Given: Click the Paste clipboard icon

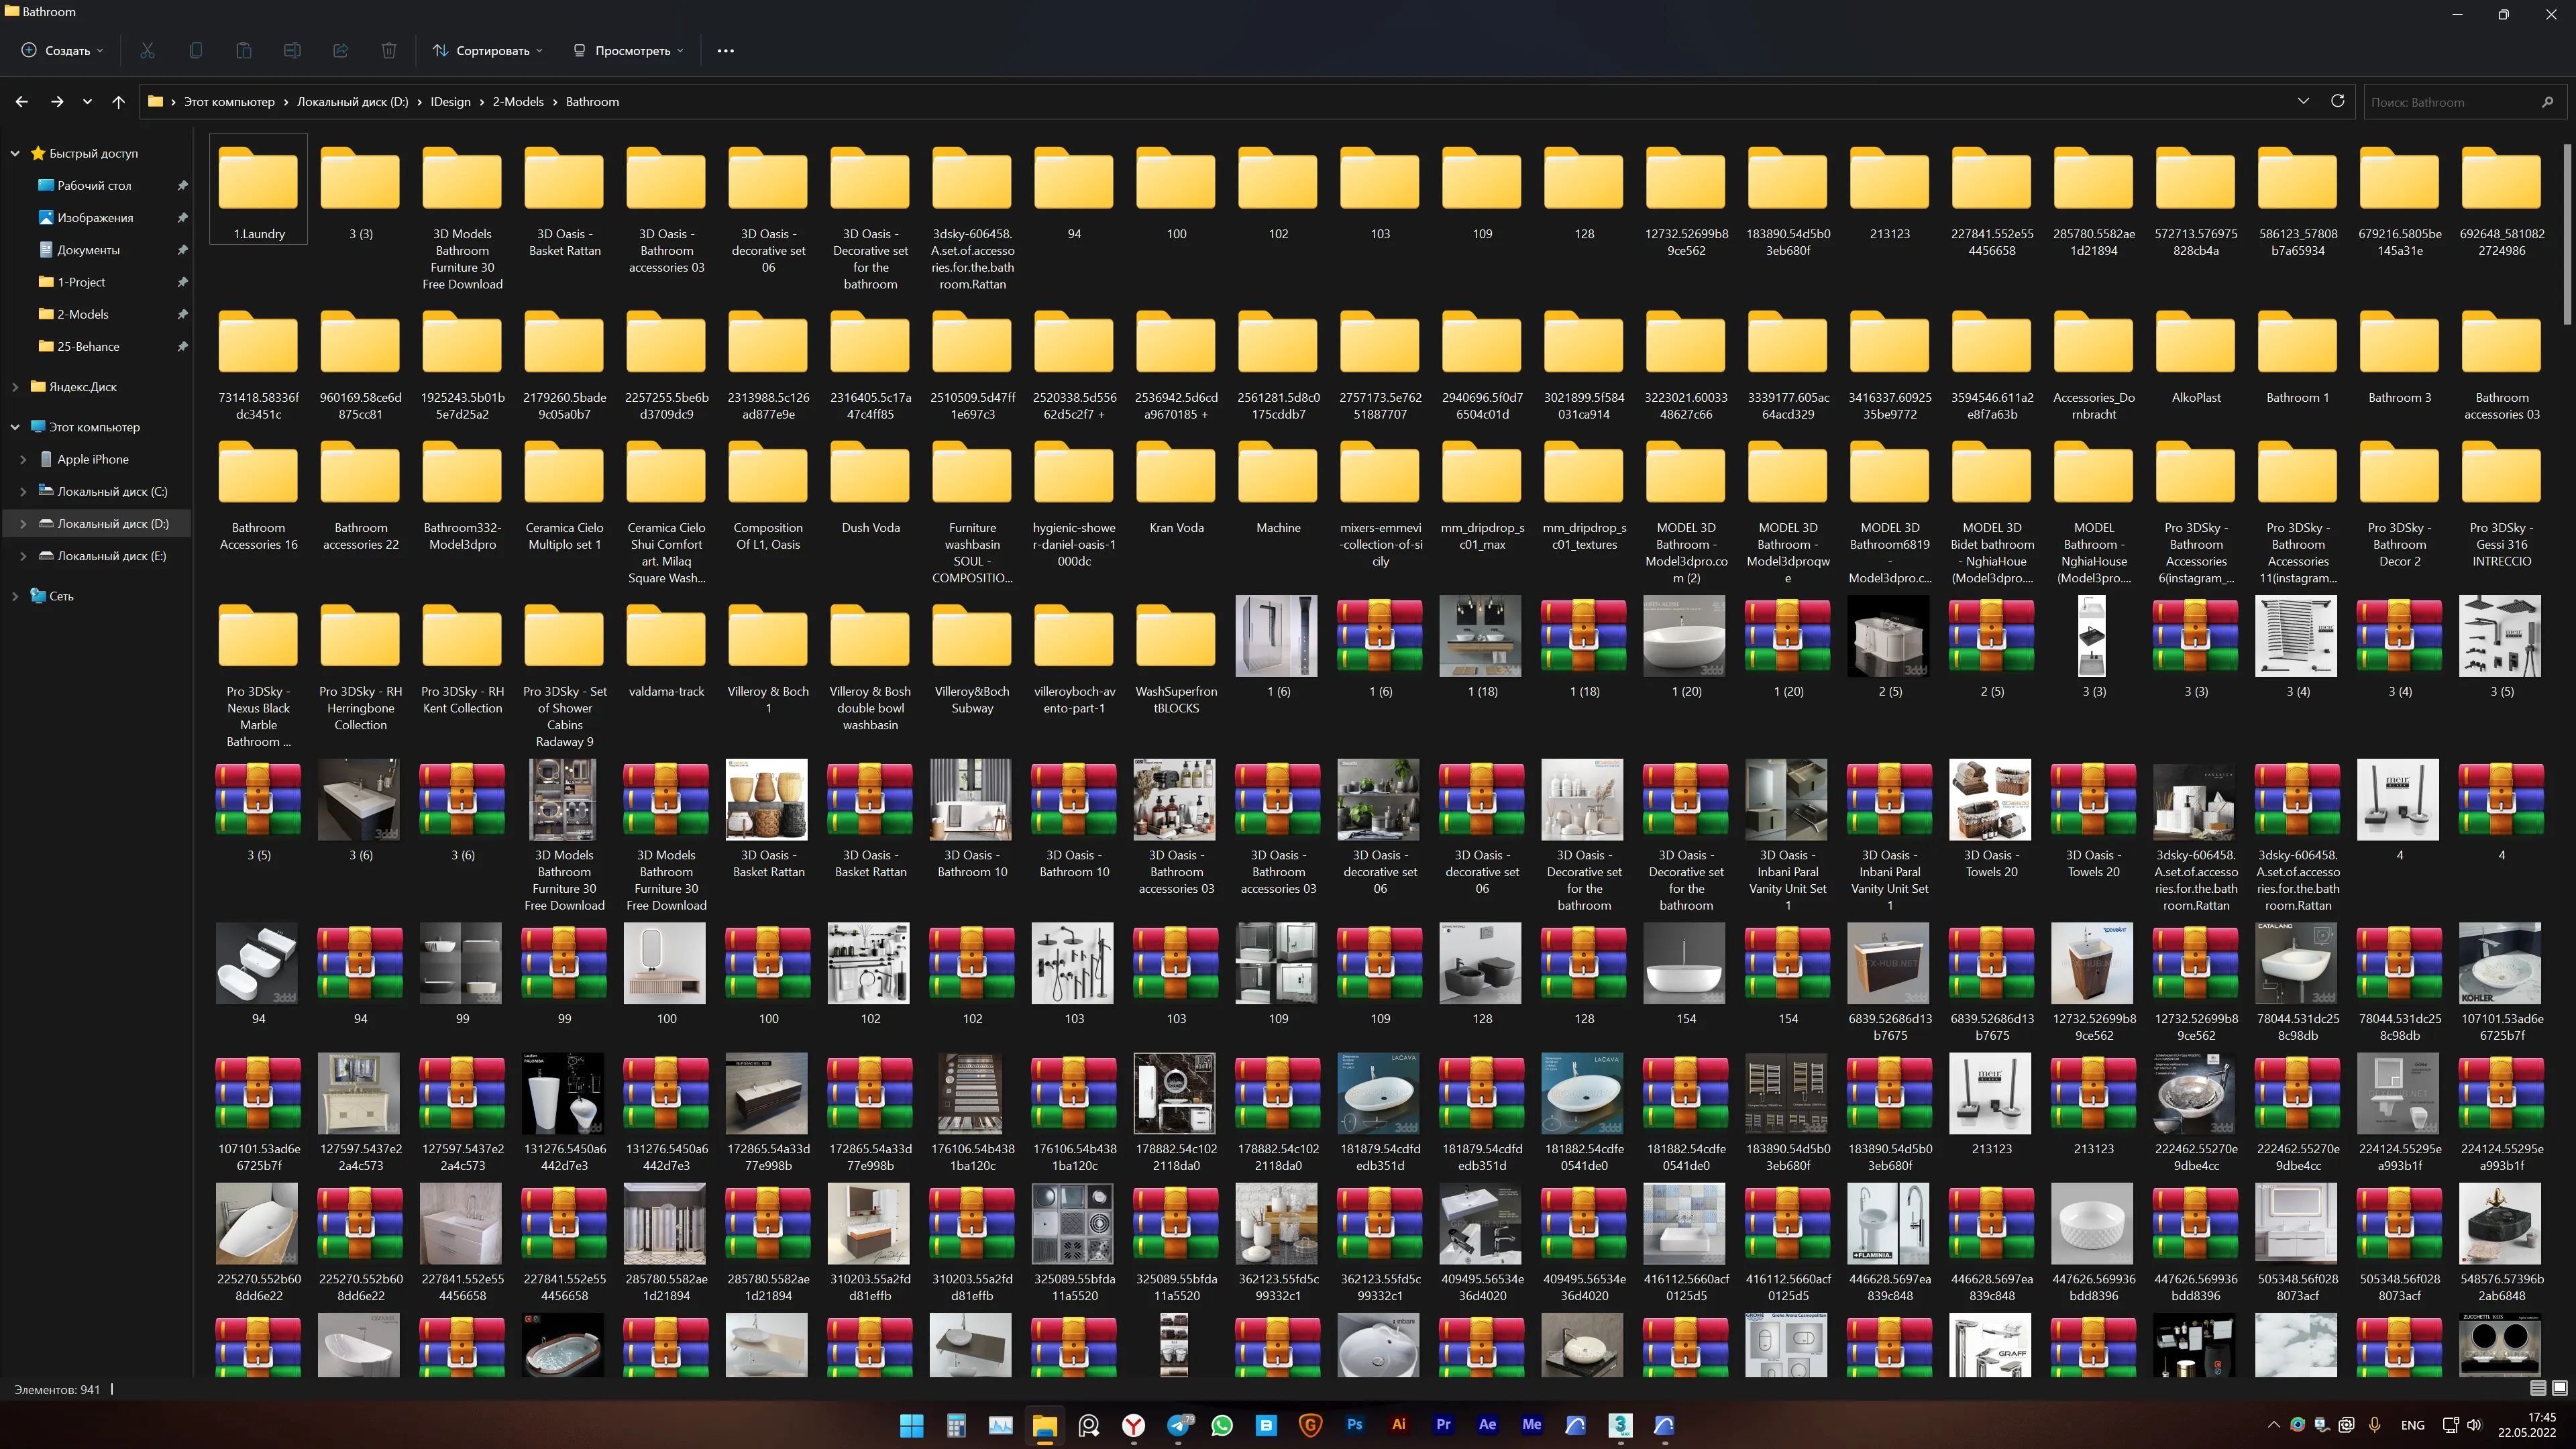Looking at the screenshot, I should point(244,50).
